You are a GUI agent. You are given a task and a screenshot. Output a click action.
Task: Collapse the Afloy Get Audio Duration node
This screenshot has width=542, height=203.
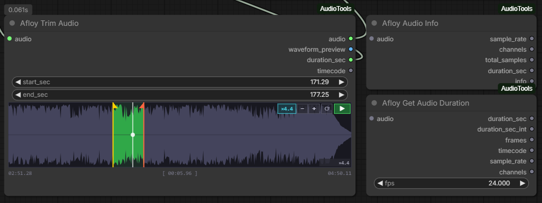tap(374, 103)
